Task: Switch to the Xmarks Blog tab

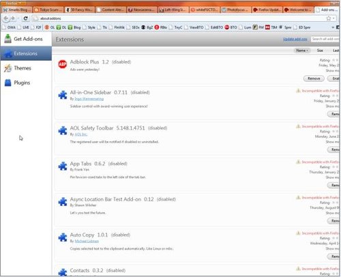Action: [16, 10]
